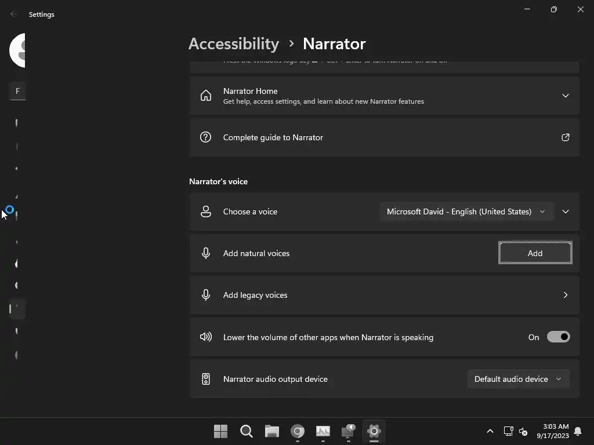Click the speaker icon for lower volume setting

(x=206, y=337)
